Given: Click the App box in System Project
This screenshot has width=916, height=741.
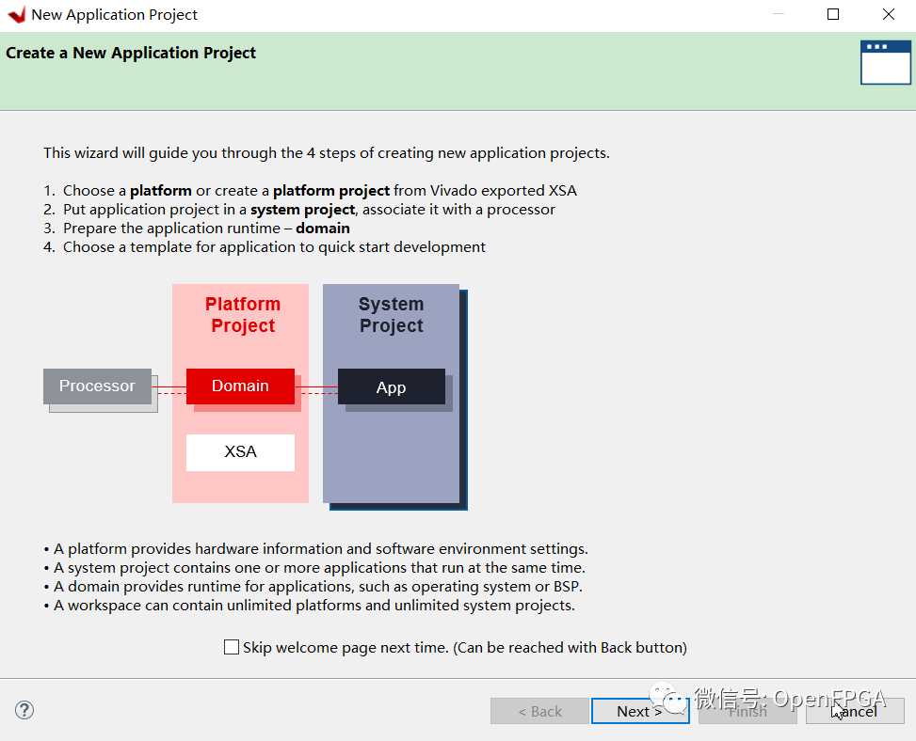Looking at the screenshot, I should tap(392, 386).
